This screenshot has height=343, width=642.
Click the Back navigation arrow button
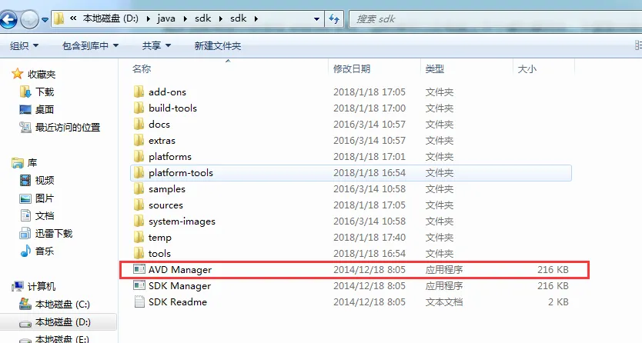pyautogui.click(x=8, y=19)
